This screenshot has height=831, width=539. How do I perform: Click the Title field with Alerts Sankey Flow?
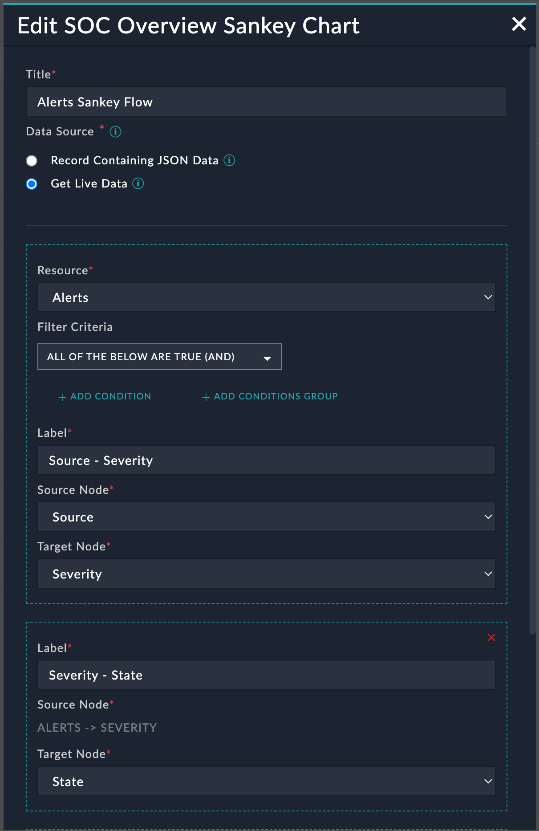pyautogui.click(x=266, y=102)
